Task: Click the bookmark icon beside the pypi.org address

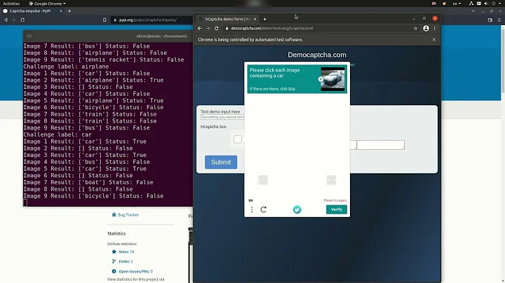Action: (105, 20)
